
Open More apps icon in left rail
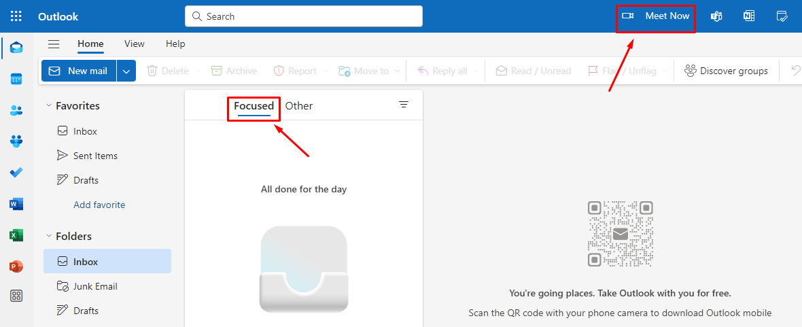[16, 296]
